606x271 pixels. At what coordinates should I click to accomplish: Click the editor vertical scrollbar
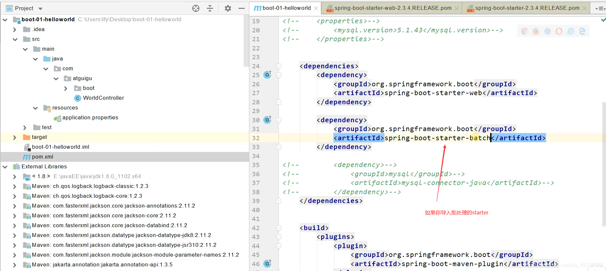pyautogui.click(x=604, y=163)
